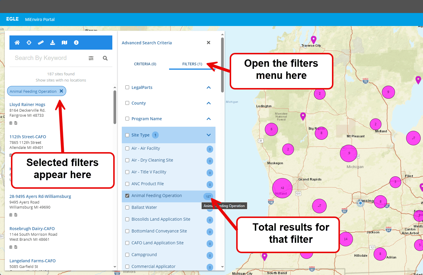Click cluster marker labeled 14

point(346,239)
